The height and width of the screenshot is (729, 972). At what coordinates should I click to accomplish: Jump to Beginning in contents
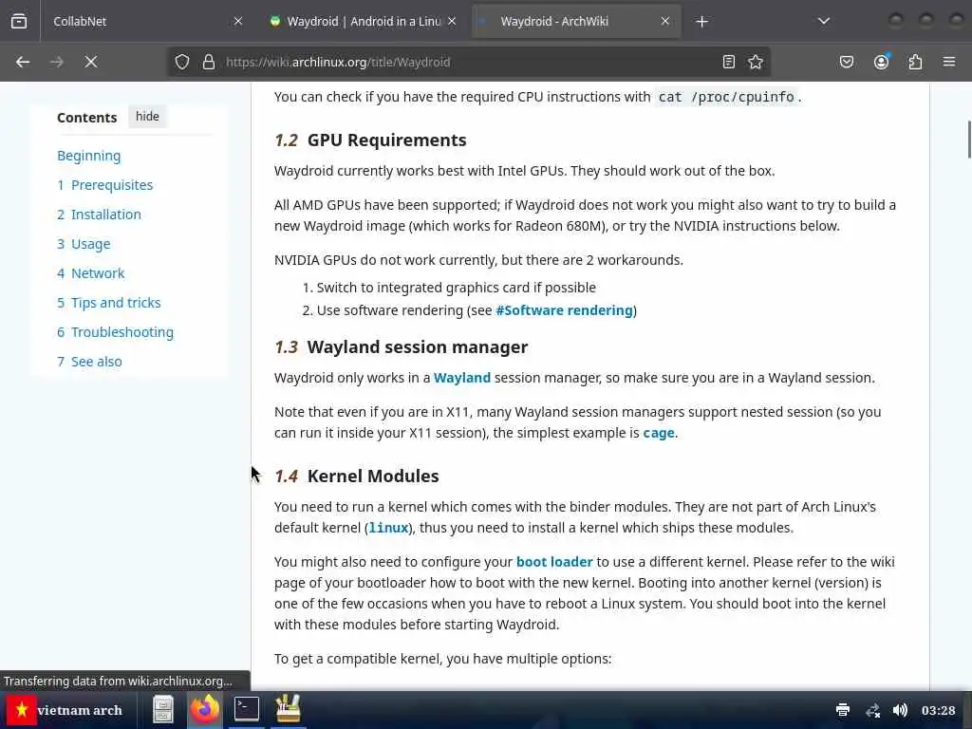pos(88,156)
